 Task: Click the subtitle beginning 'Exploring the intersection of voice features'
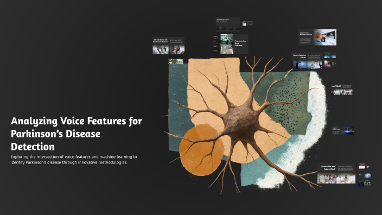[74, 160]
